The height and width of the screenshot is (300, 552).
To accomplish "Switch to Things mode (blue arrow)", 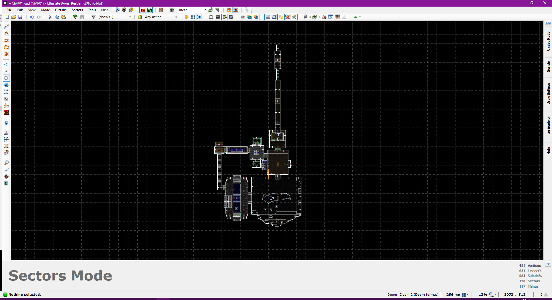I will point(6,85).
